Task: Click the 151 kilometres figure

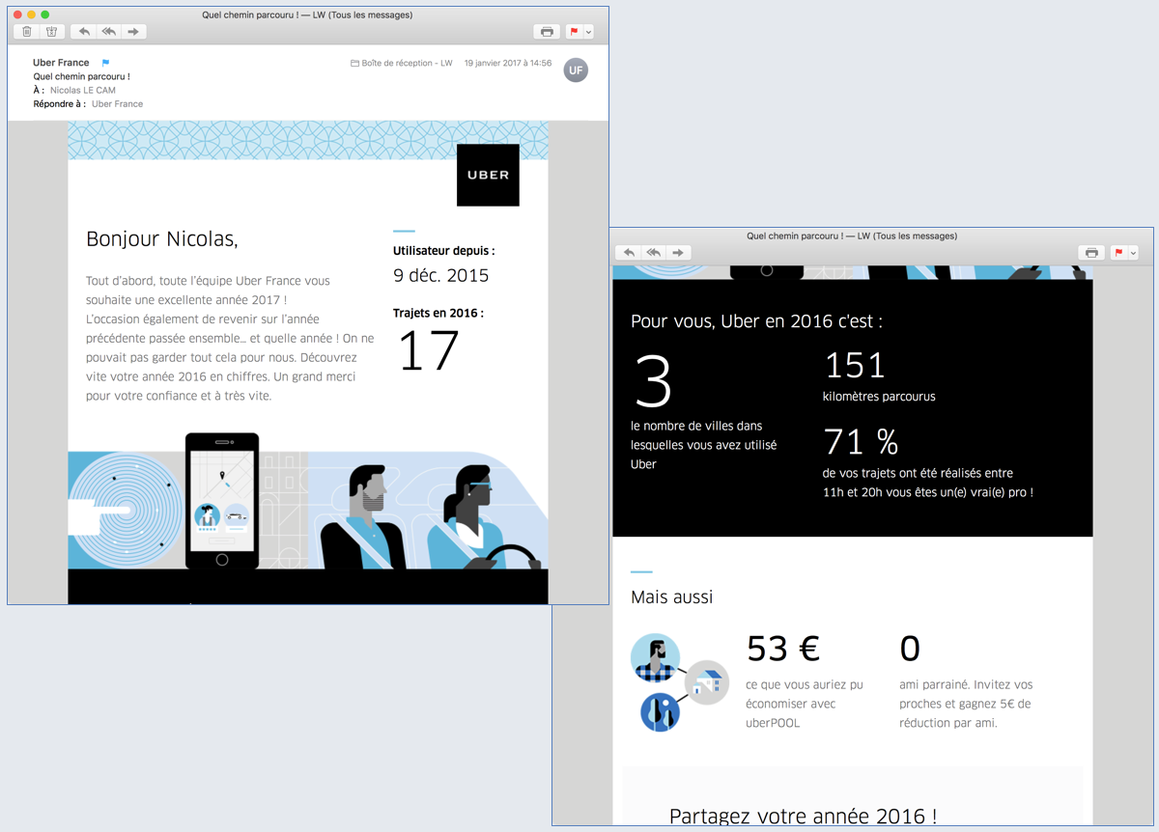Action: pos(855,366)
